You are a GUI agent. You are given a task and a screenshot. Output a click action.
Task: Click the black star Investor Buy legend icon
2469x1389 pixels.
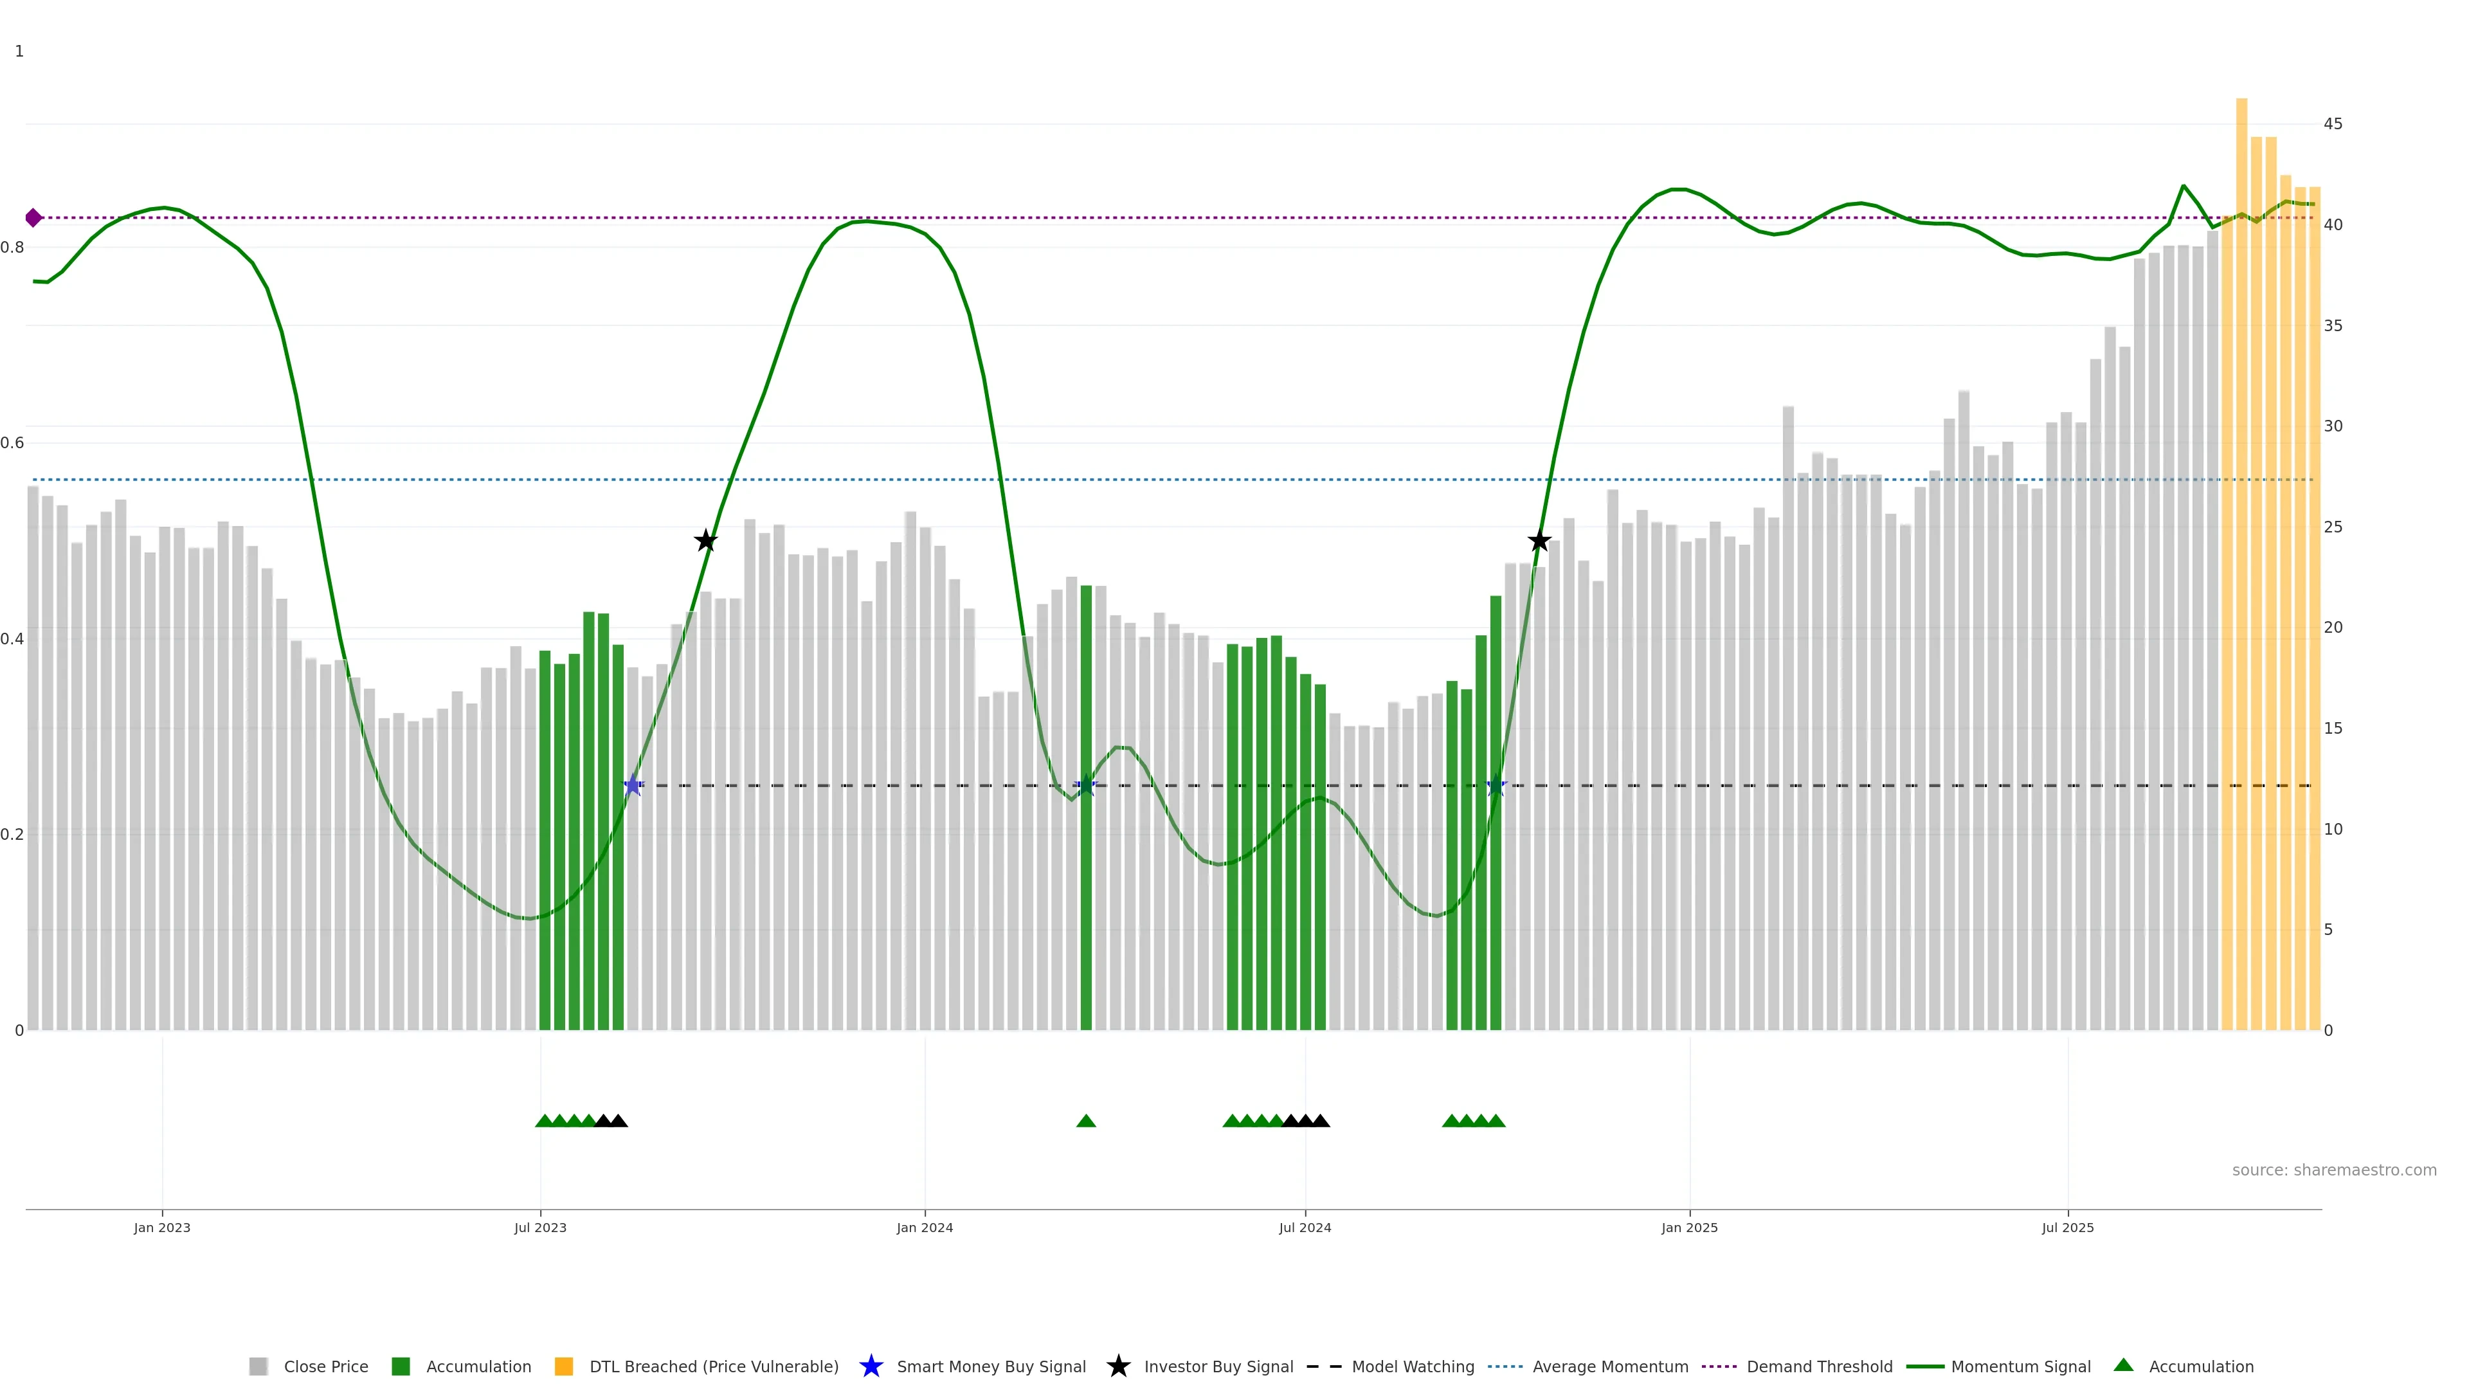(1117, 1366)
